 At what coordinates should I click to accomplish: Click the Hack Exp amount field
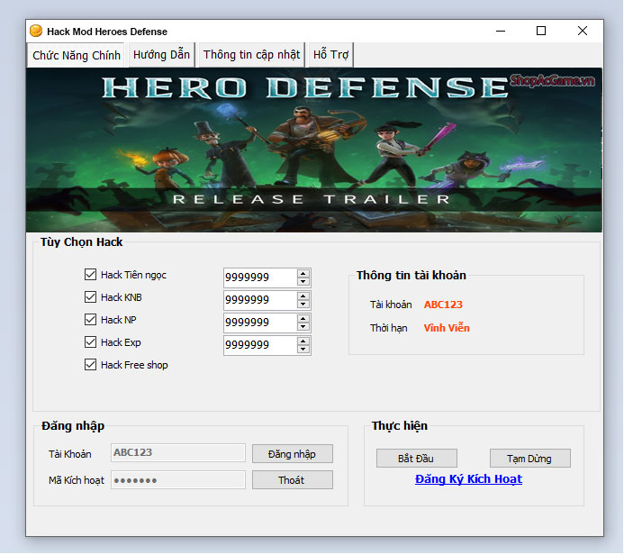(260, 345)
